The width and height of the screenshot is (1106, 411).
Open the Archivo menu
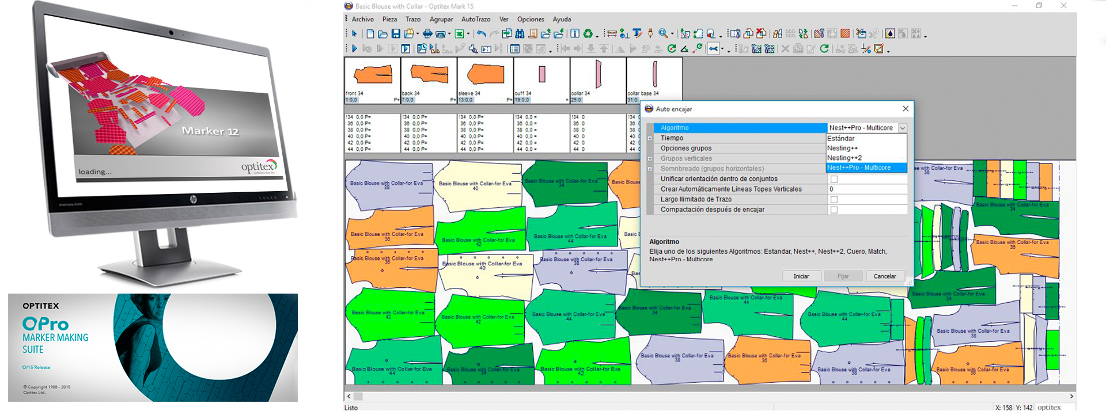click(363, 19)
